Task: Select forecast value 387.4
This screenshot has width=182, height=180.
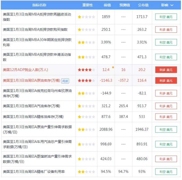Action: coord(123,117)
